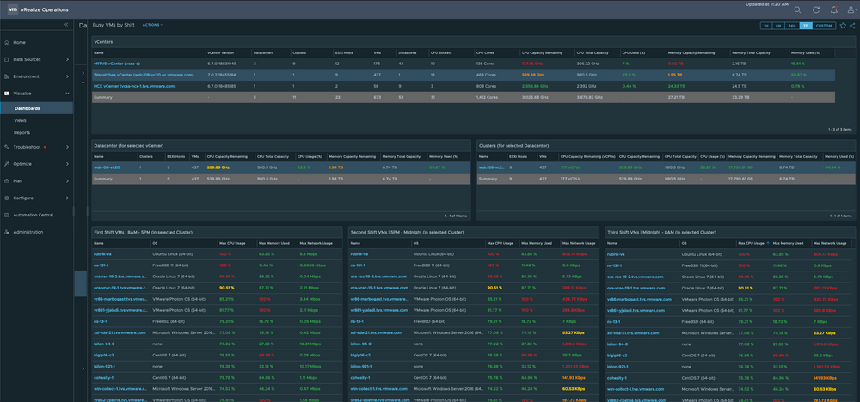The height and width of the screenshot is (402, 860).
Task: Expand the Optimize menu
Action: click(67, 164)
